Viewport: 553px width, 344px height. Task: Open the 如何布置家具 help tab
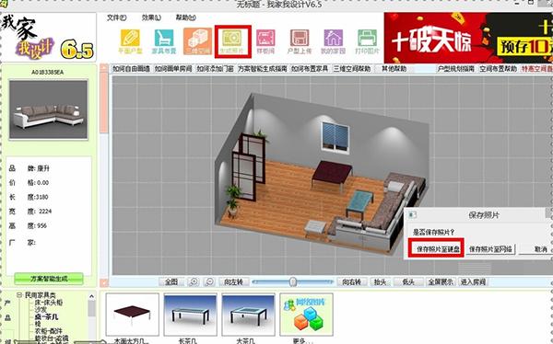pyautogui.click(x=310, y=69)
